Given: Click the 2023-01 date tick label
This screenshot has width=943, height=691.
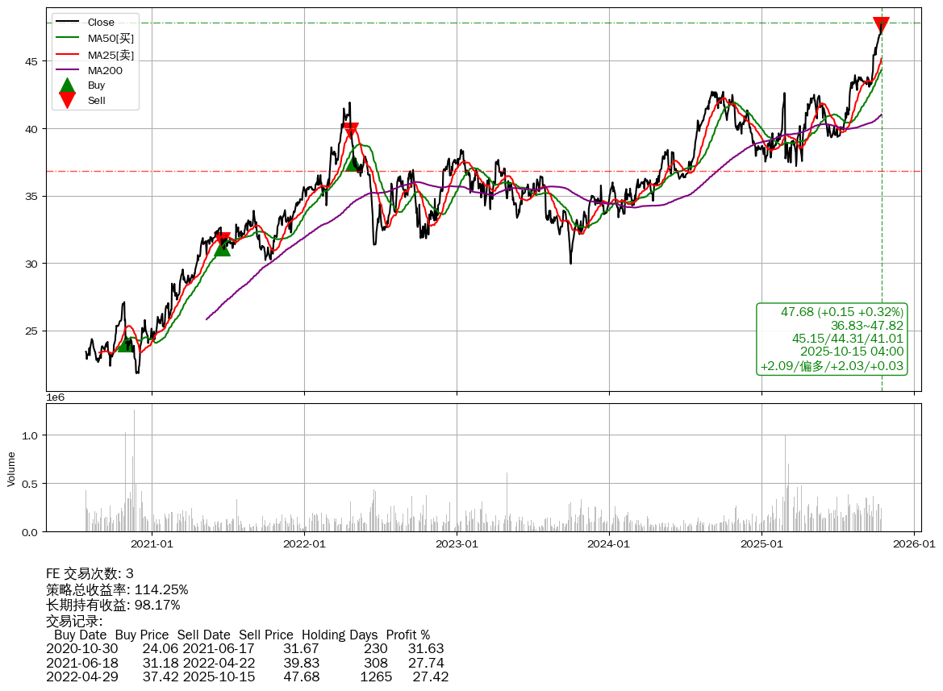Looking at the screenshot, I should [x=457, y=543].
